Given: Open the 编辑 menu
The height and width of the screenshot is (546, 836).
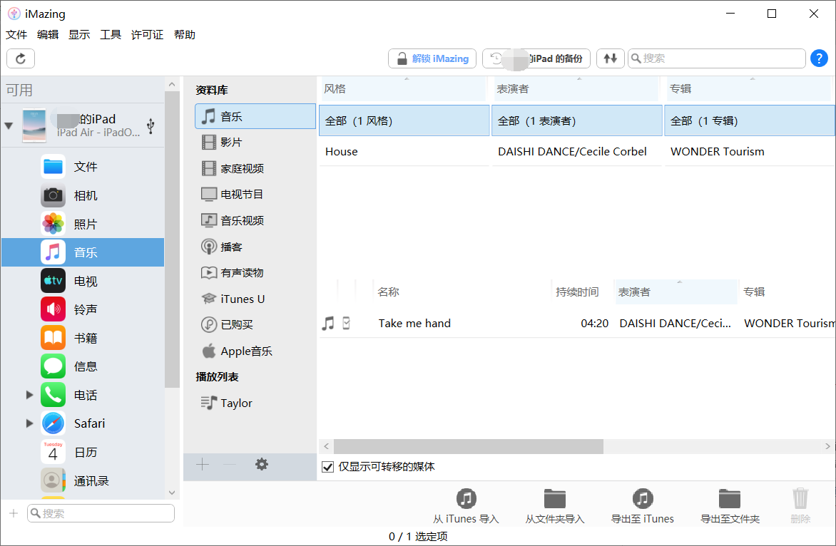Looking at the screenshot, I should (x=48, y=35).
